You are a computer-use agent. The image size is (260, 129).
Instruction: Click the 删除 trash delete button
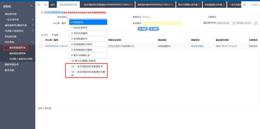[x=55, y=35]
